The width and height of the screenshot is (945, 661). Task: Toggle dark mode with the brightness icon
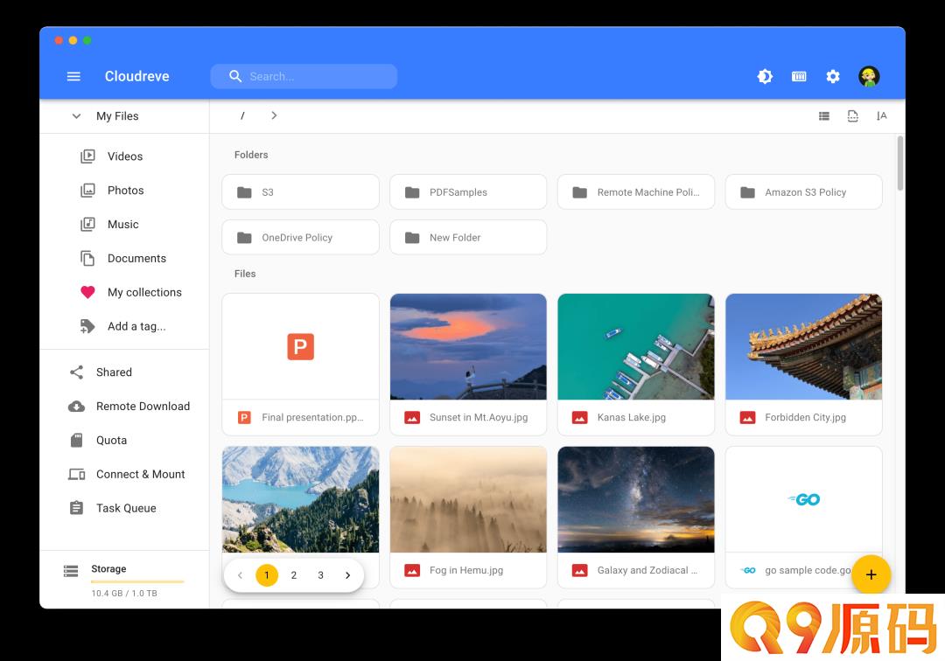[x=765, y=76]
